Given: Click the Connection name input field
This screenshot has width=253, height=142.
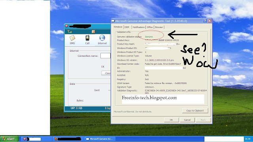Looking at the screenshot, I should click(x=106, y=56).
